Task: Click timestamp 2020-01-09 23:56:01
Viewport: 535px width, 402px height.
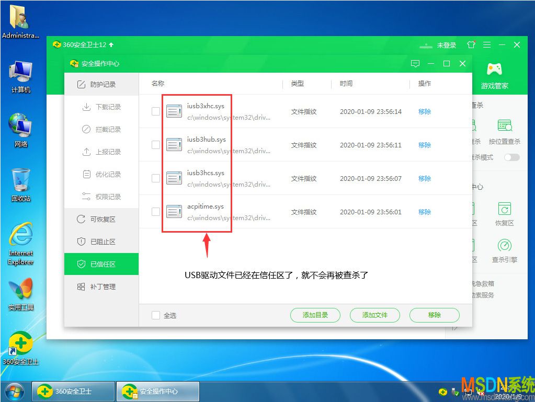Action: pos(371,212)
